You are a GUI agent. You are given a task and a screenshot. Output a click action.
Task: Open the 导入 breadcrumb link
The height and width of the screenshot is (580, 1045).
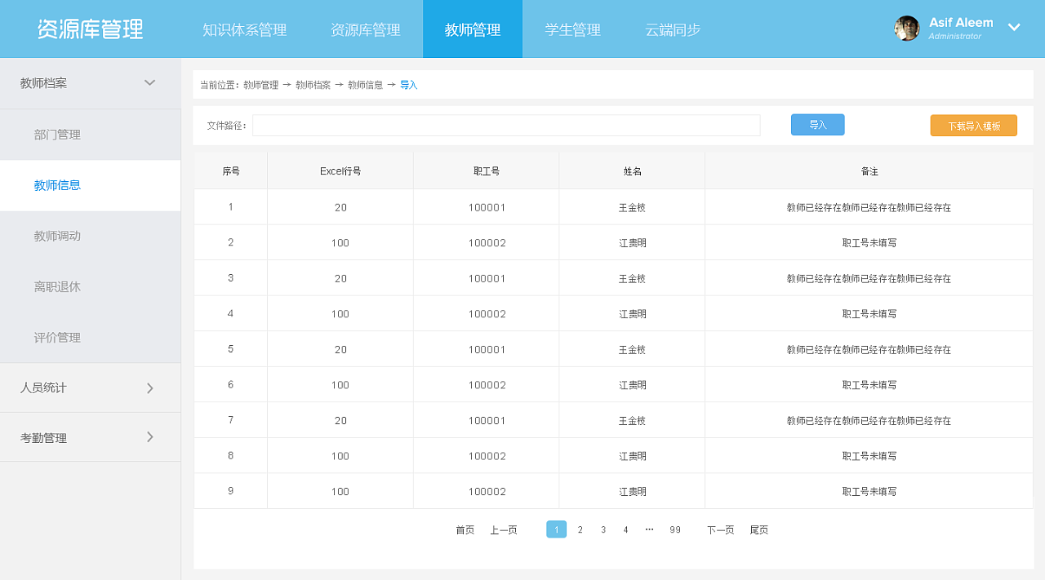click(x=408, y=84)
